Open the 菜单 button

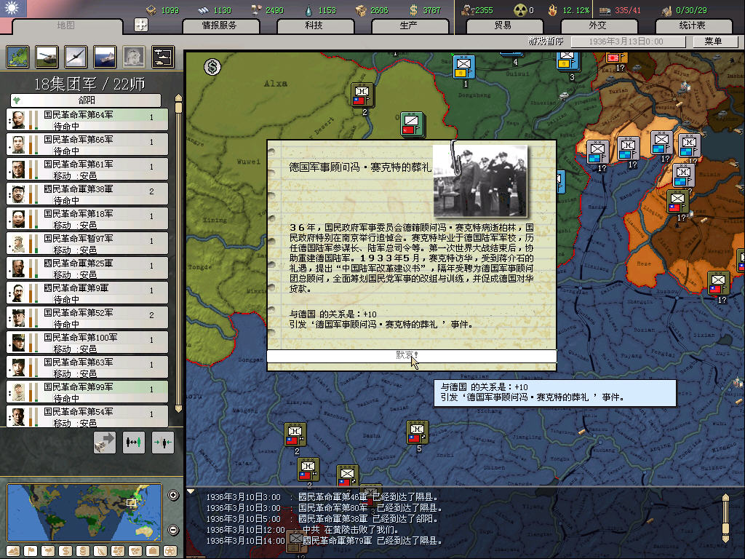point(714,41)
